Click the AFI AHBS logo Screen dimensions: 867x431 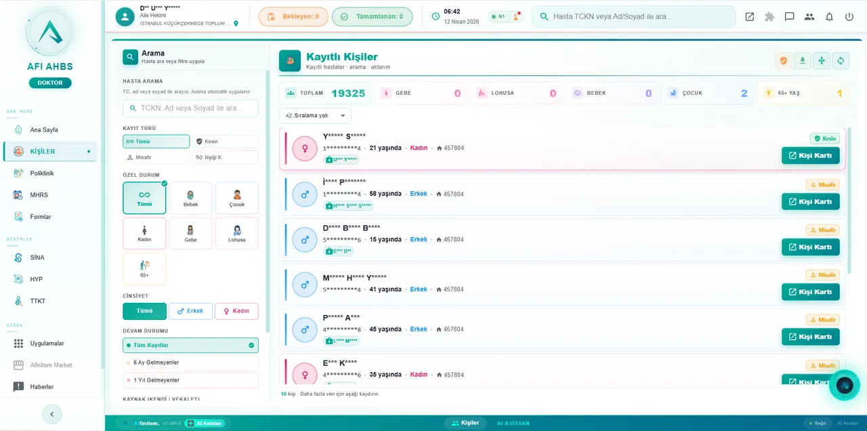pyautogui.click(x=50, y=32)
